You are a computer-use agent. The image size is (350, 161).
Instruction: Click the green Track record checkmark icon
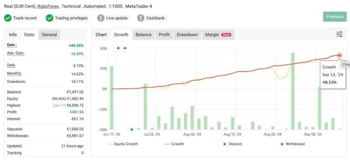point(8,18)
